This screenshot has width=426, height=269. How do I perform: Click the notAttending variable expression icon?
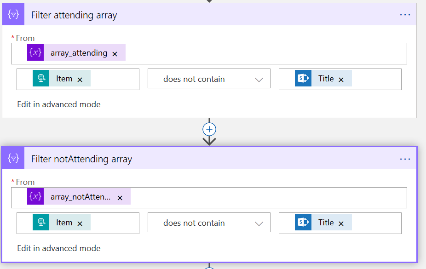(35, 197)
